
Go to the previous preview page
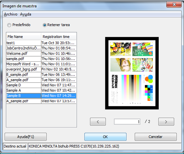click(98, 122)
